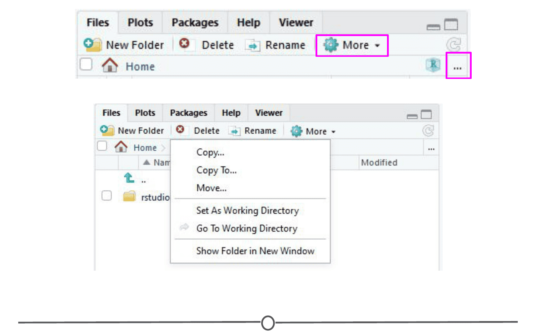
Task: Click the R project cube icon beside Home
Action: click(x=433, y=65)
